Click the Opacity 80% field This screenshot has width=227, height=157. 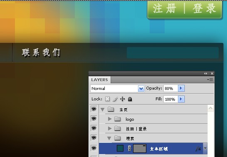tap(171, 88)
